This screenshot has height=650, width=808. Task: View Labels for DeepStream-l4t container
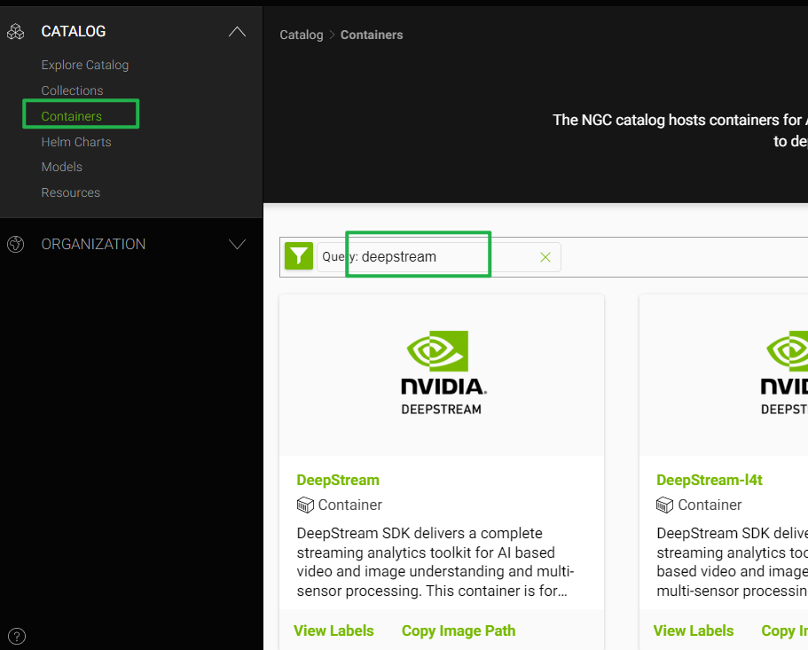point(694,631)
